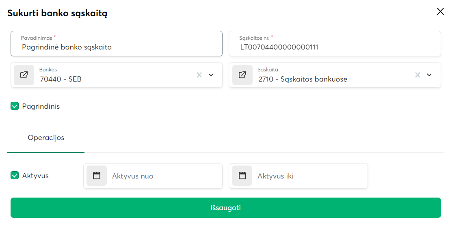
Task: Click the Pavadinimas name input field
Action: (x=116, y=47)
